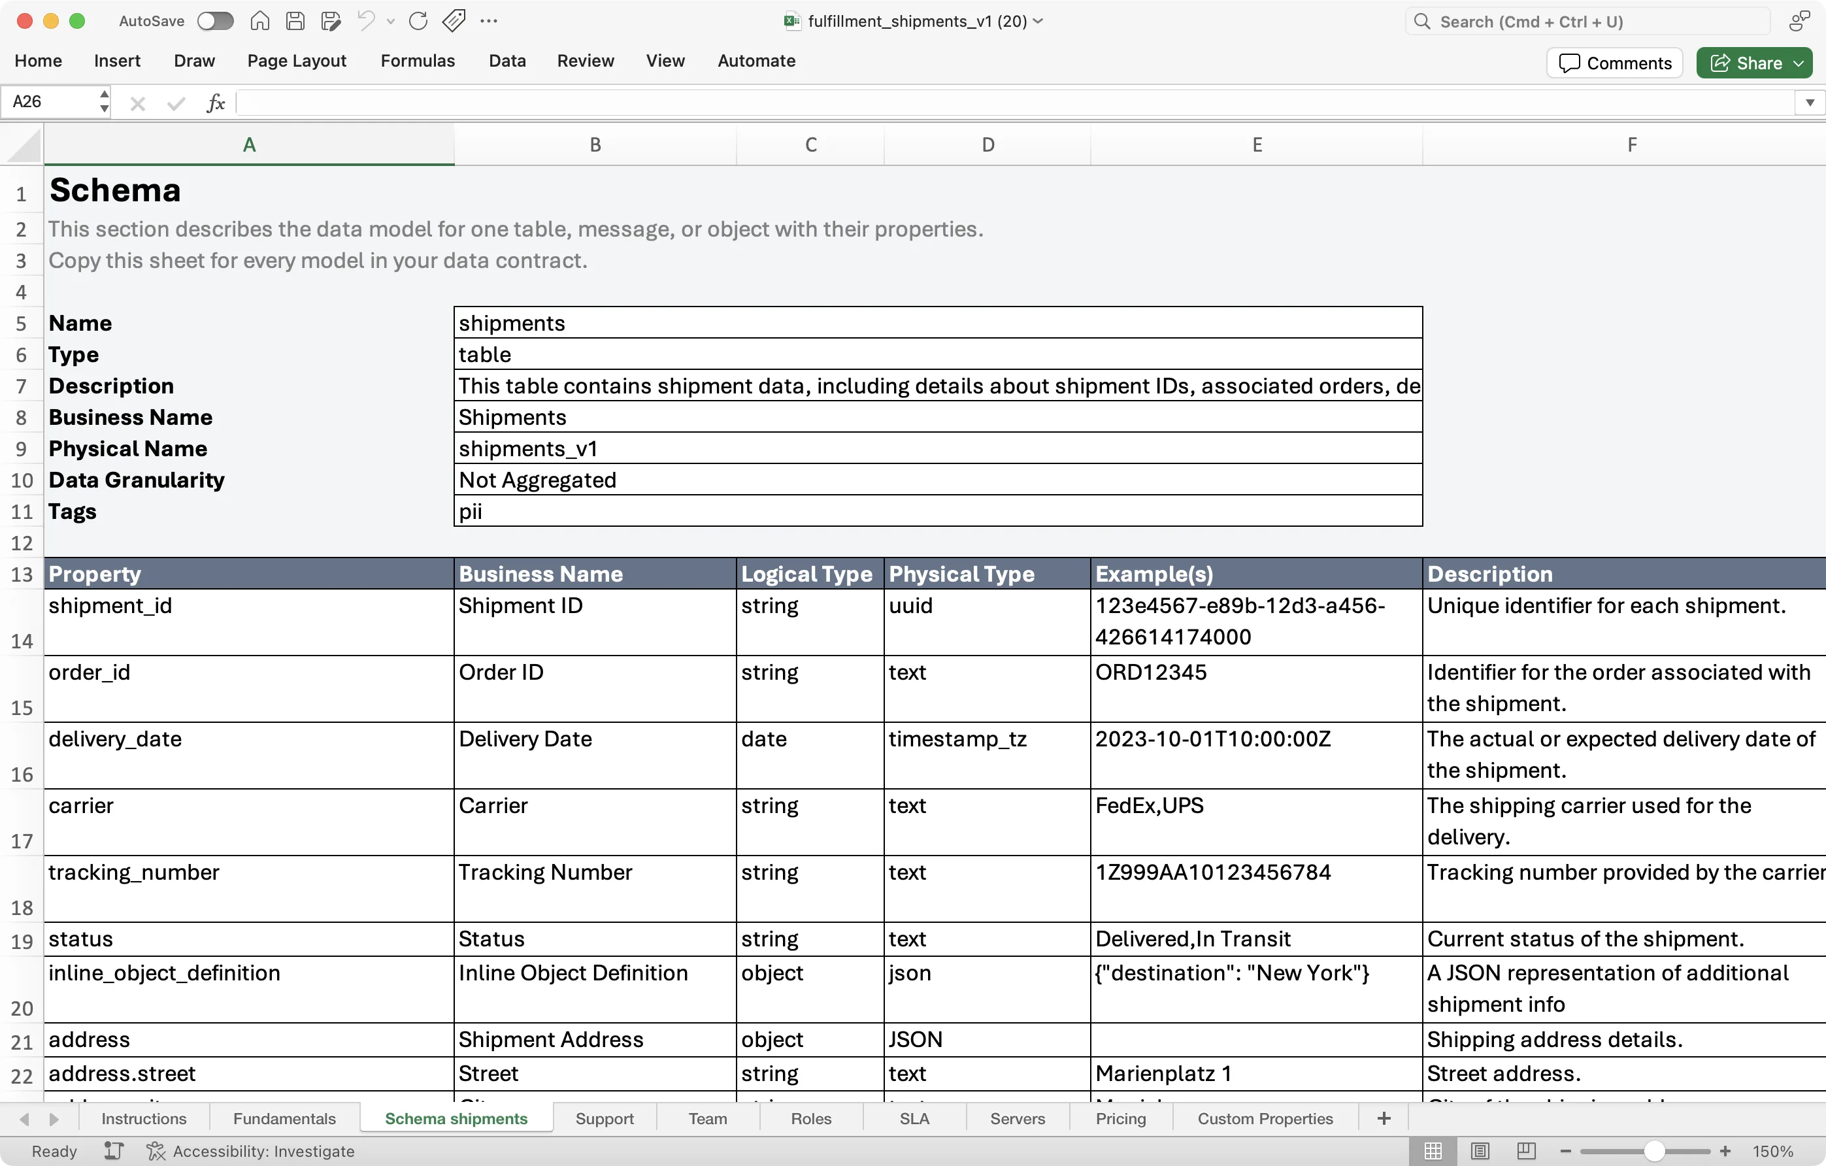Click the macro recording icon in status bar

(x=114, y=1151)
